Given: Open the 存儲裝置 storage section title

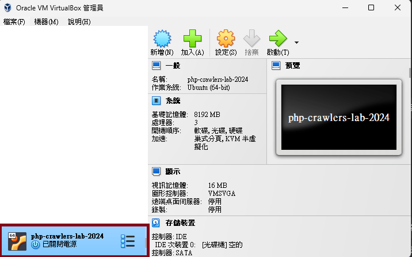Looking at the screenshot, I should tap(180, 223).
